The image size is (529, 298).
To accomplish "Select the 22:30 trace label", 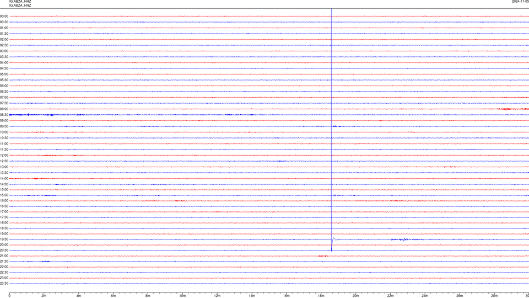I will point(4,272).
